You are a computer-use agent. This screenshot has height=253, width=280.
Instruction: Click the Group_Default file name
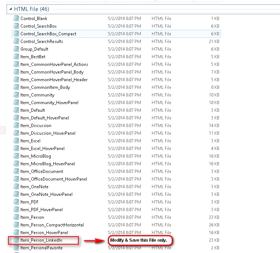click(34, 49)
